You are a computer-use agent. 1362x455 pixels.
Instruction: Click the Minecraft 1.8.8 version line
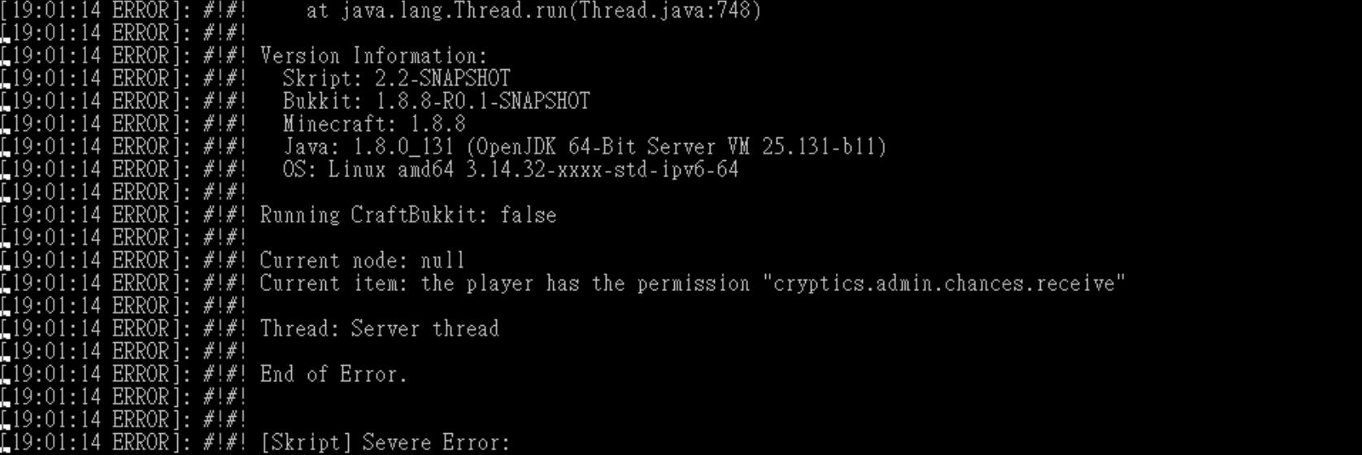pos(374,124)
